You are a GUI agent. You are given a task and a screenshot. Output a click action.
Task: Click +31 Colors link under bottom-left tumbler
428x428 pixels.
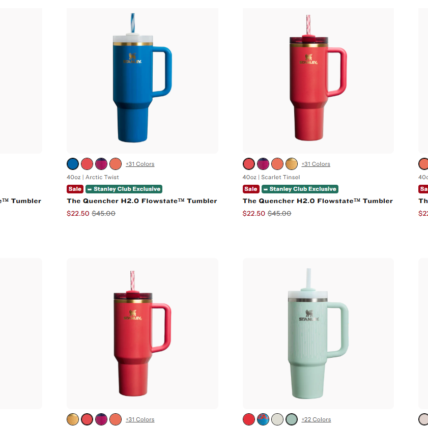tap(140, 419)
